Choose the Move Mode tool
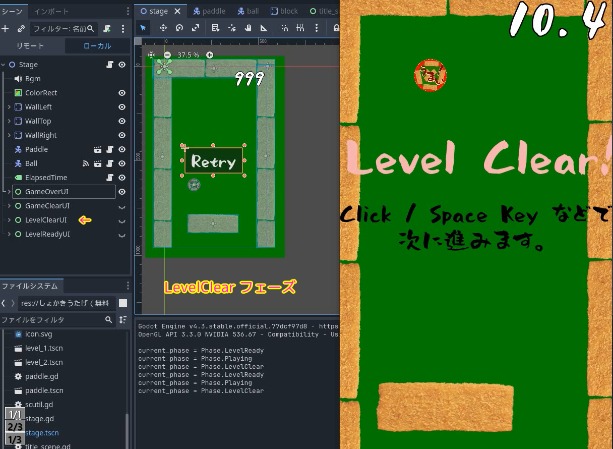 tap(163, 28)
